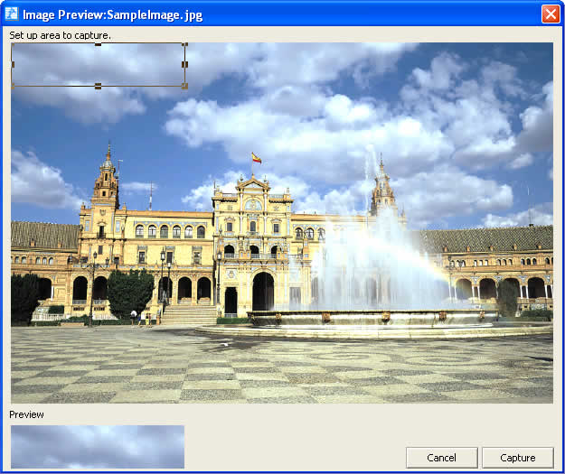
Task: Click the bottom-middle handle of selection rectangle
Action: (x=98, y=86)
